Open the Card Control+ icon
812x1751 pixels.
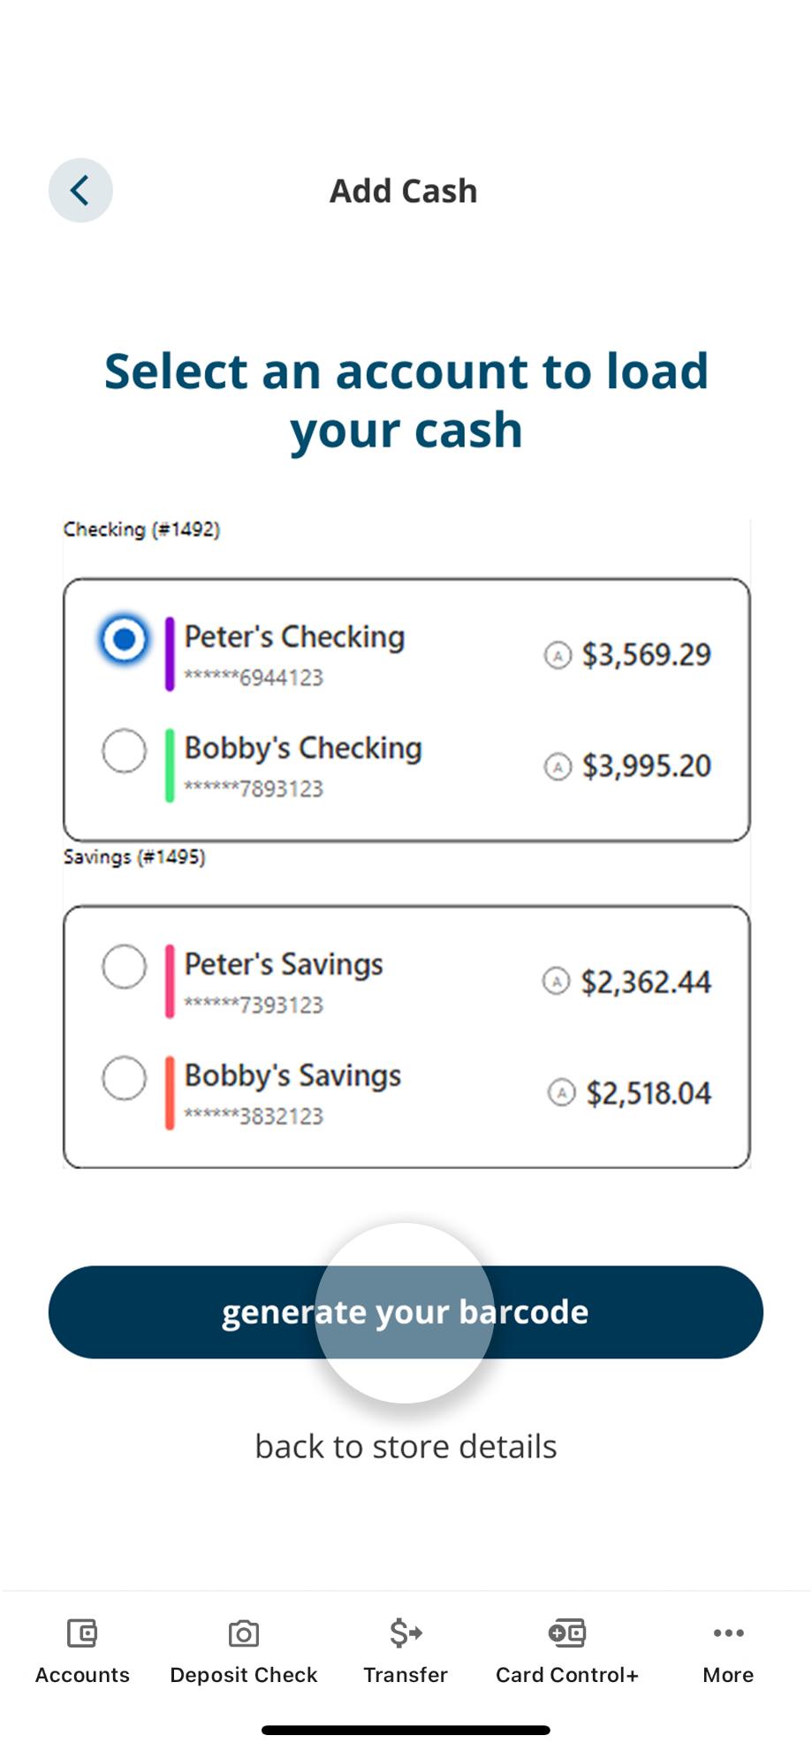click(567, 1632)
